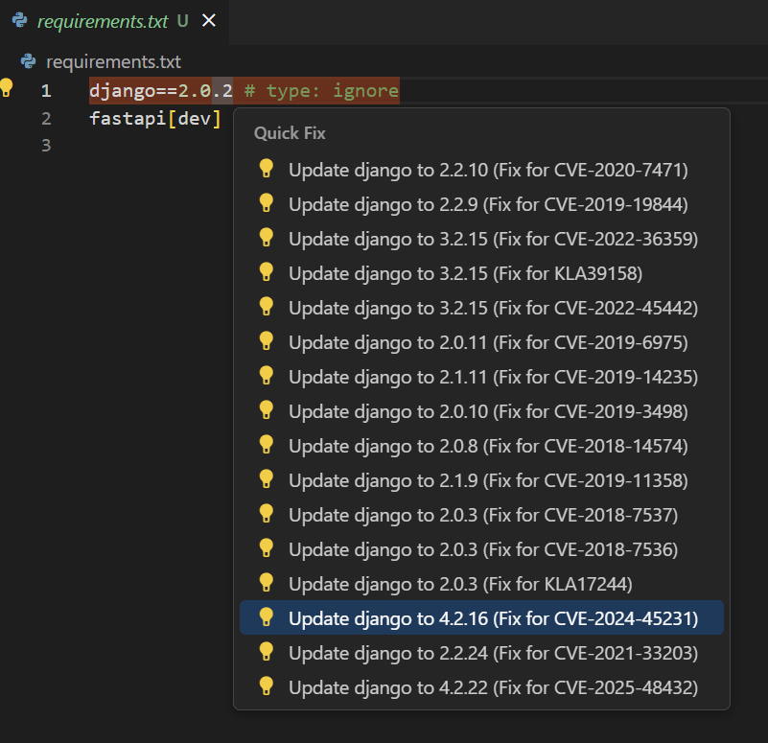Click the lightbulb icon beside KLA39158 fix
The image size is (768, 743).
266,272
